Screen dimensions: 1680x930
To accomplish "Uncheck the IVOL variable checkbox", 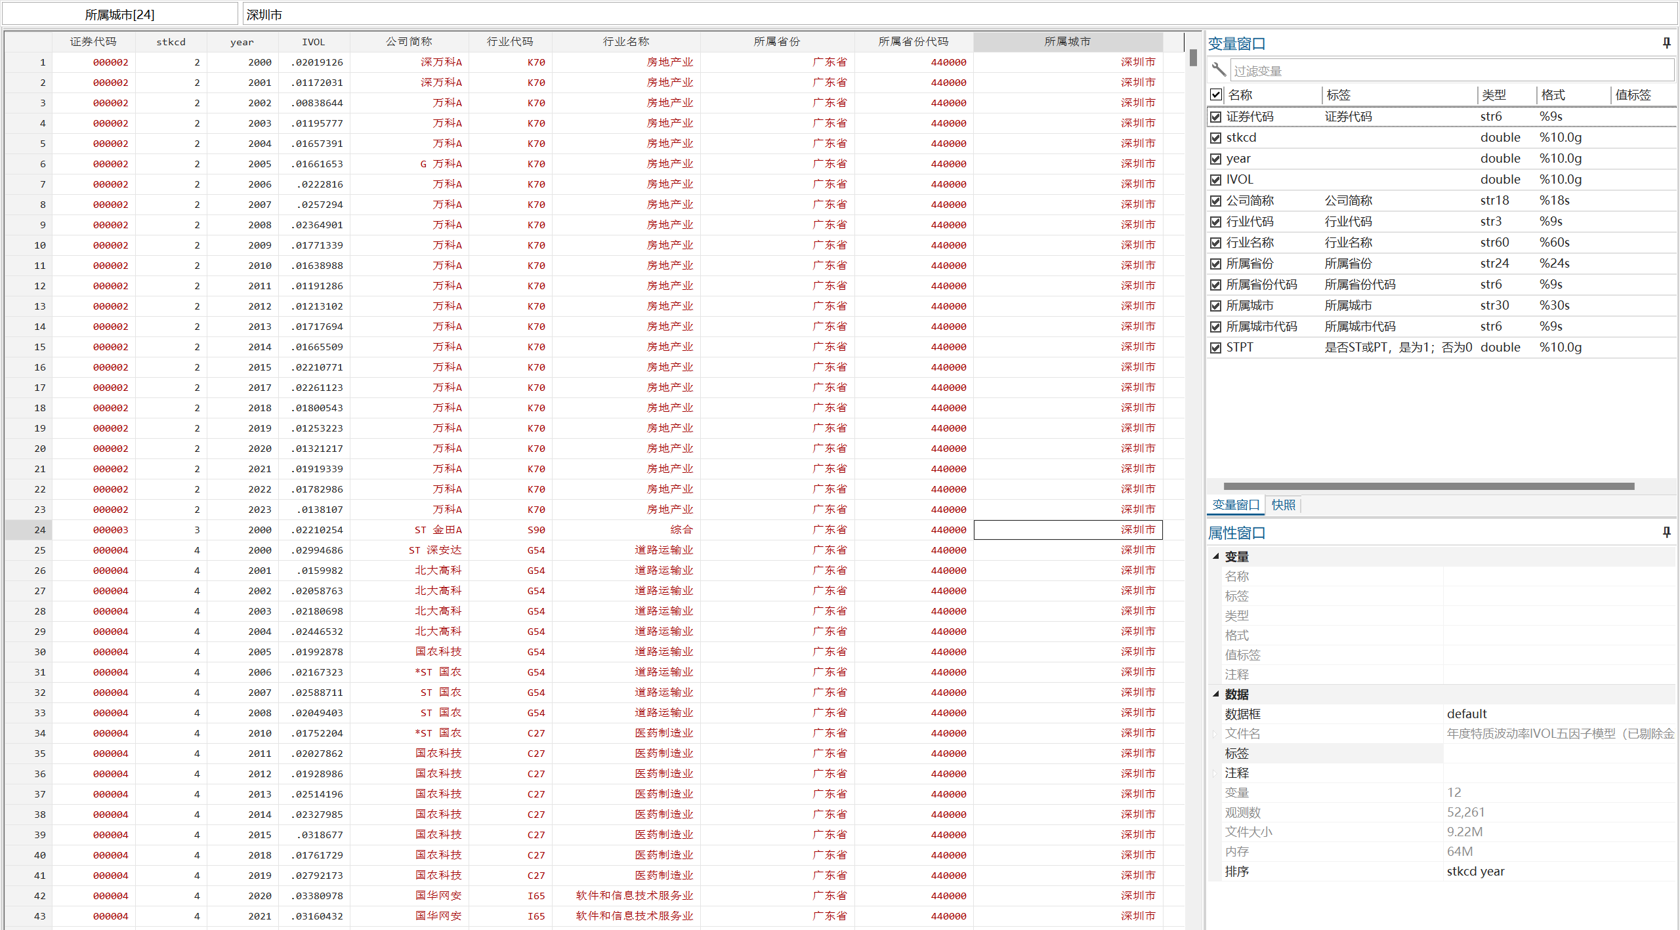I will click(x=1216, y=180).
